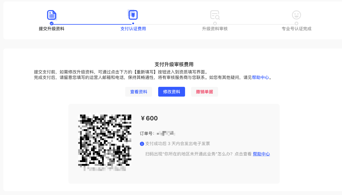
Task: Select the 提交升级资料 step label
Action: click(52, 29)
